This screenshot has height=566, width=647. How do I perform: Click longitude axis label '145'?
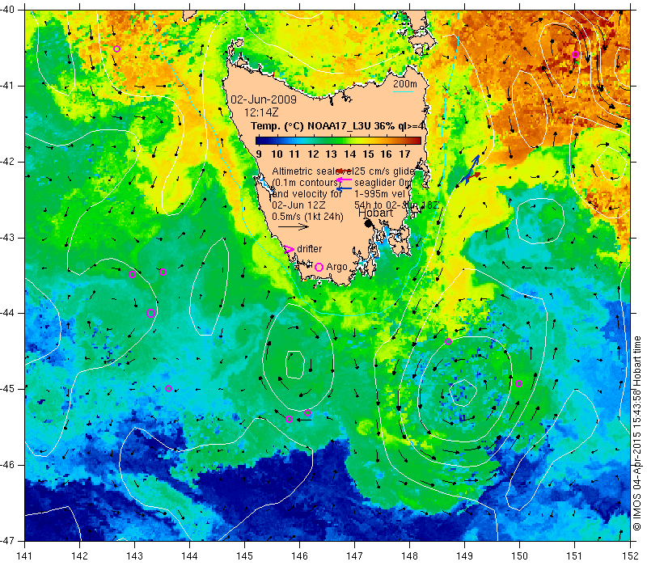pos(245,555)
